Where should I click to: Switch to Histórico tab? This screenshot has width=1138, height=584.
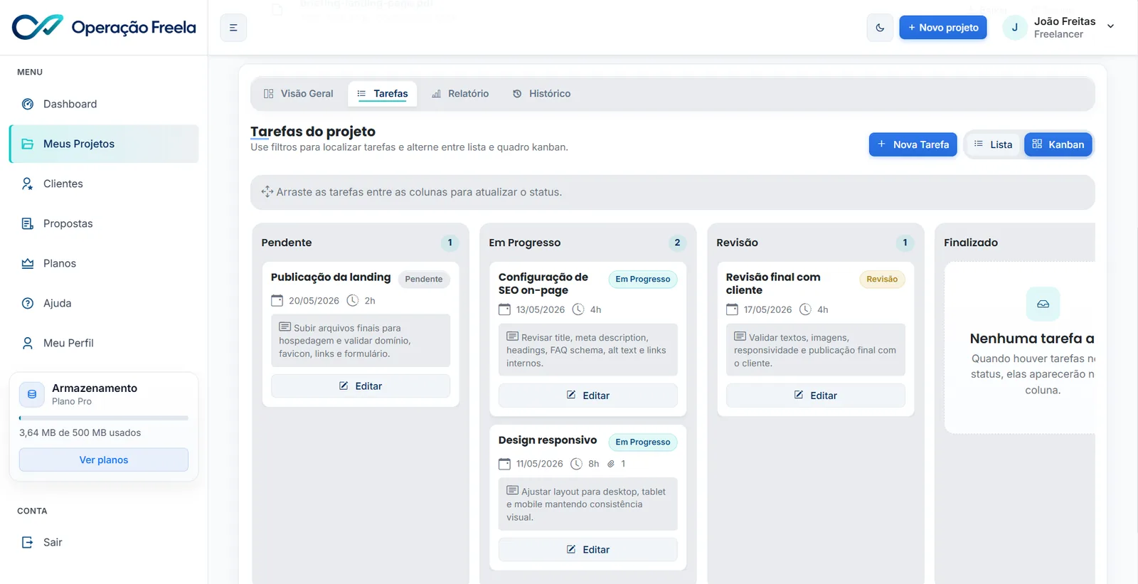pyautogui.click(x=542, y=94)
